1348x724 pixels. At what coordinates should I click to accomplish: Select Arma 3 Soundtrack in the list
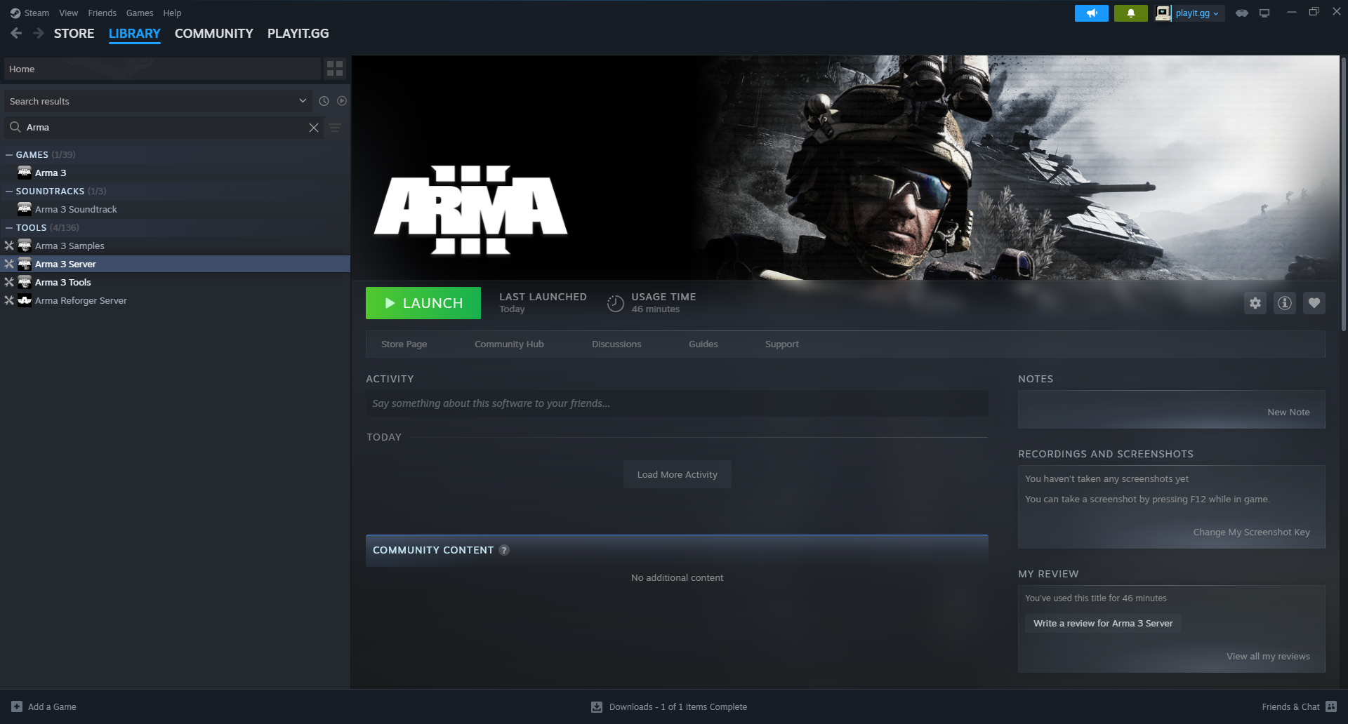[x=176, y=209]
